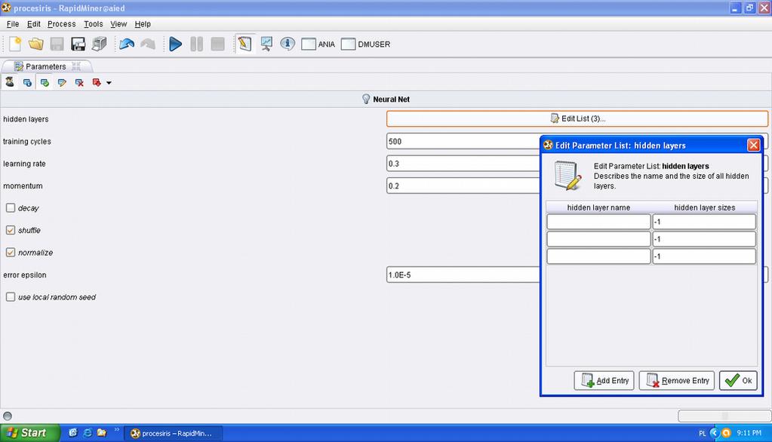Toggle expert mode graduate icon
This screenshot has height=442, width=772.
10,82
